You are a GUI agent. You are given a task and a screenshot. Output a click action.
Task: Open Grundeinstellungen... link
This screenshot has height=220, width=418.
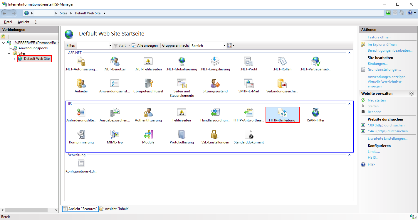pos(384,70)
